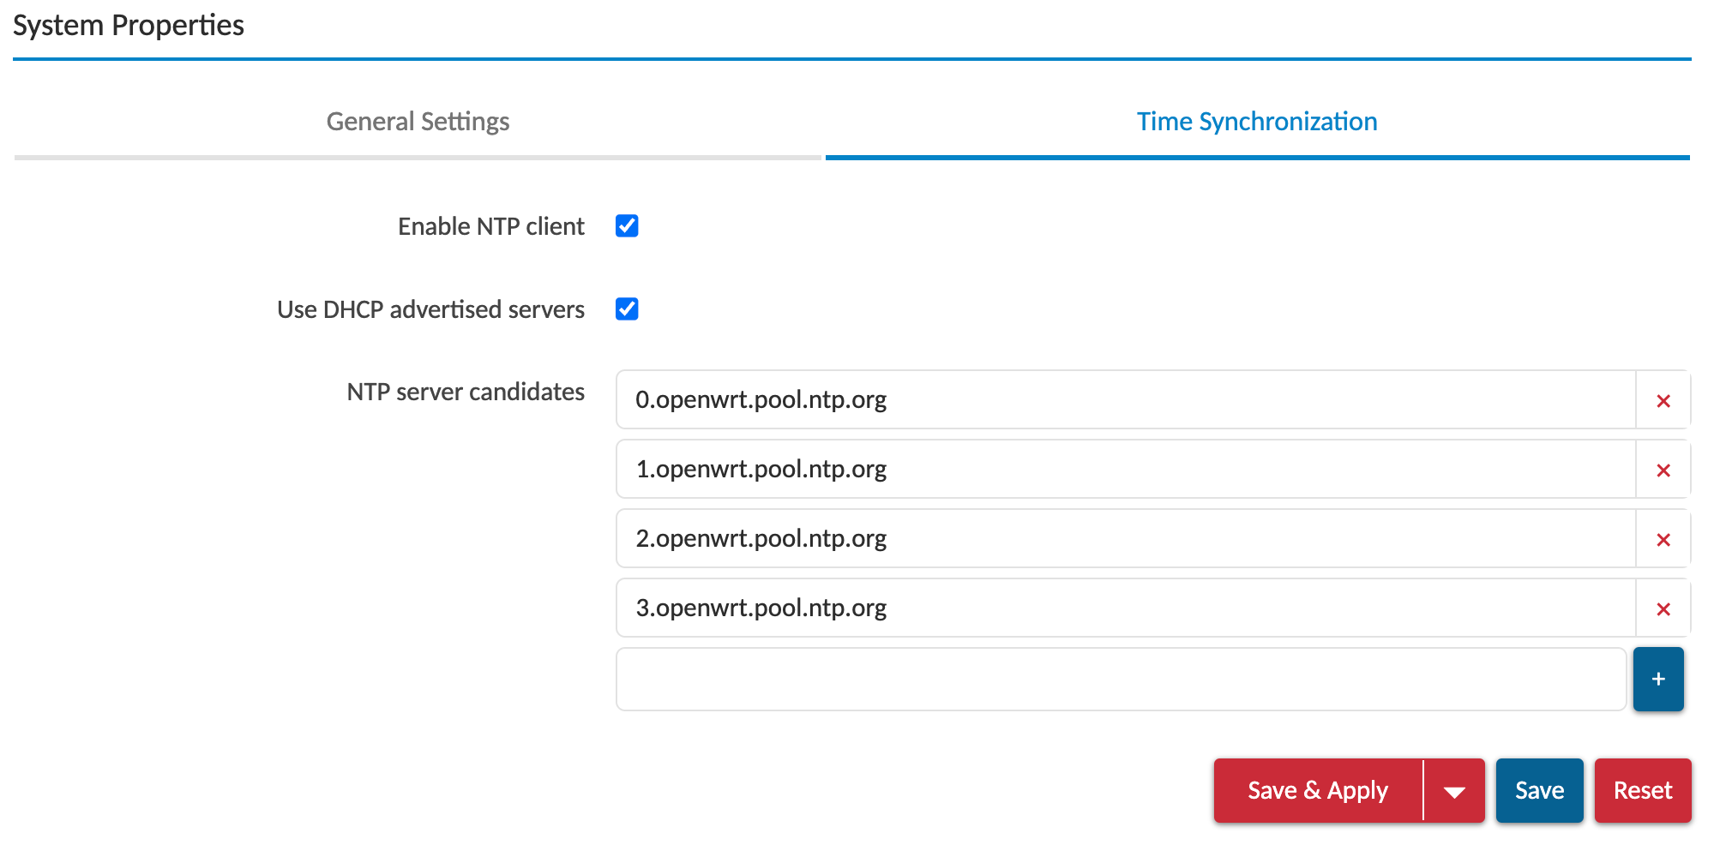1720x845 pixels.
Task: Delete the 2.openwrt.pool.ntp.org server entry
Action: (x=1663, y=539)
